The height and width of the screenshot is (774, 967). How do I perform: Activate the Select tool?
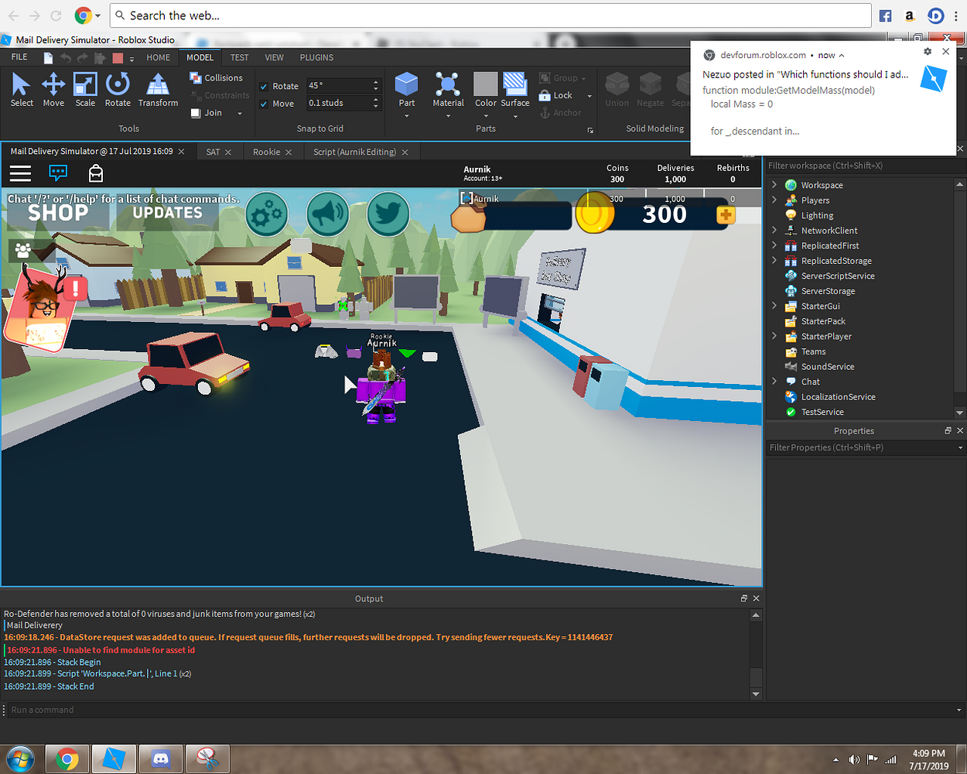[22, 90]
